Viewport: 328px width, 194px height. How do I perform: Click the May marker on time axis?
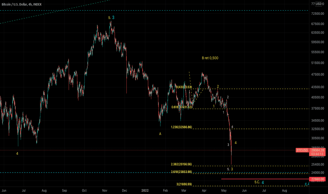224,190
